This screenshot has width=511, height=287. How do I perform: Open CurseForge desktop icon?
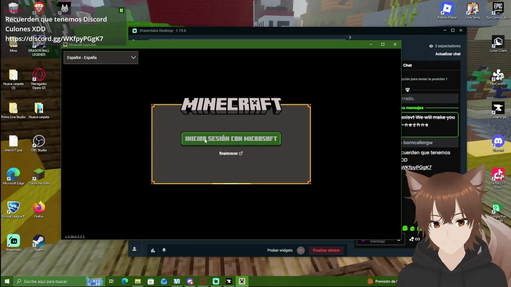tap(498, 110)
